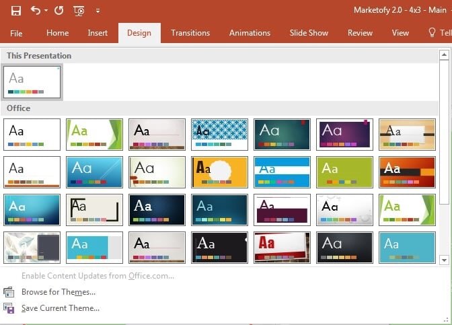Screen dimensions: 452x325
Task: Open the Undo history dropdown arrow
Action: (46, 11)
